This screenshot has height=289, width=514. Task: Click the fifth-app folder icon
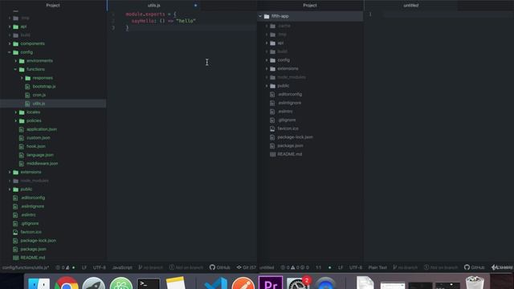(267, 16)
